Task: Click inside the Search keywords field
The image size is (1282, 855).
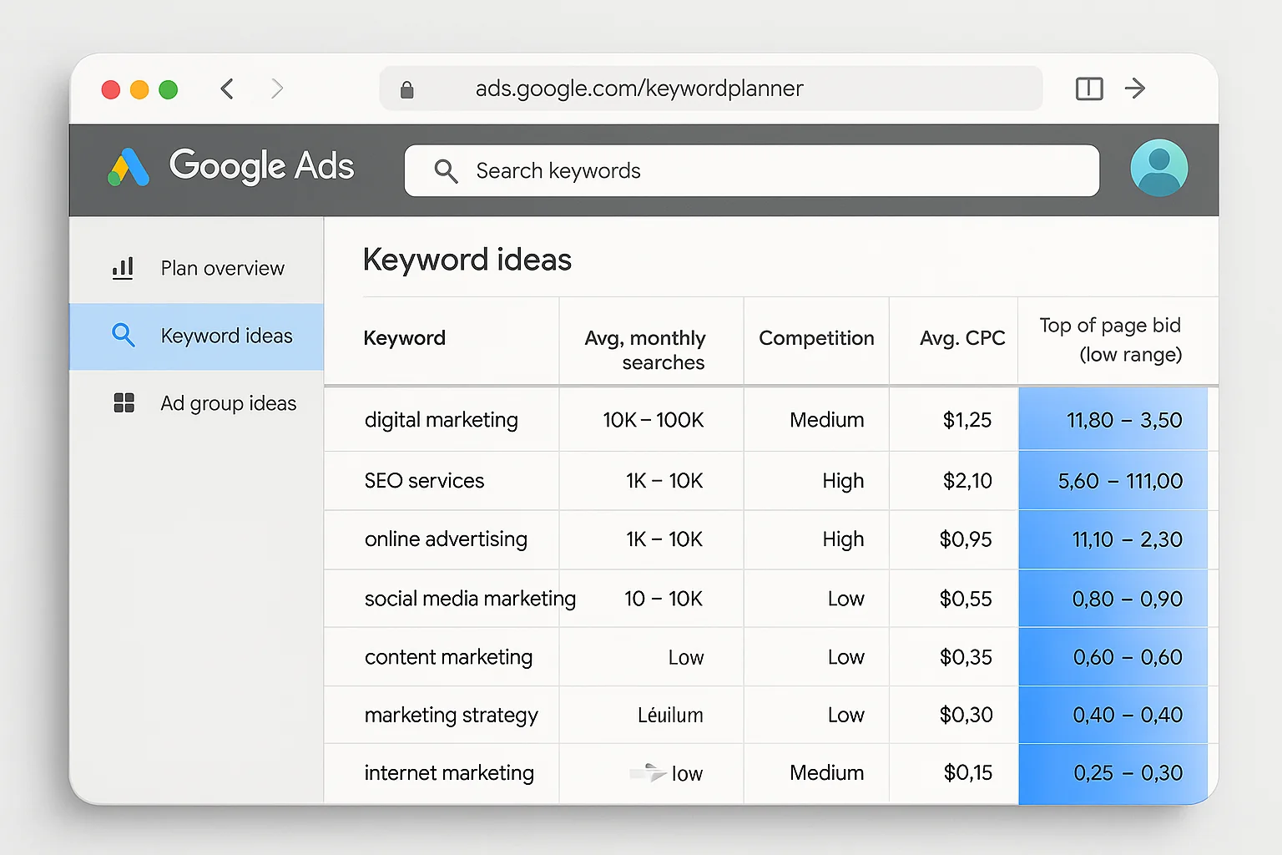Action: tap(751, 170)
